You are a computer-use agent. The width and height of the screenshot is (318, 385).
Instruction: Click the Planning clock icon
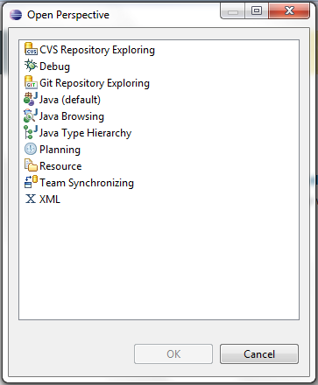click(31, 149)
